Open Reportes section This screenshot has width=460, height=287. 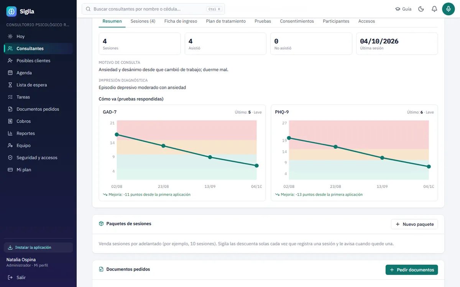click(38, 133)
